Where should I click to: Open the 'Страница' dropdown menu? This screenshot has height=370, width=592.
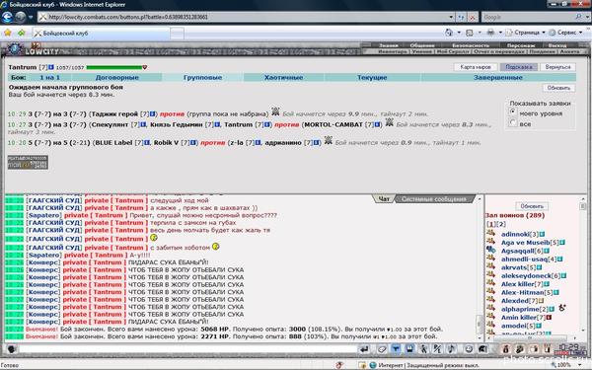pos(526,33)
